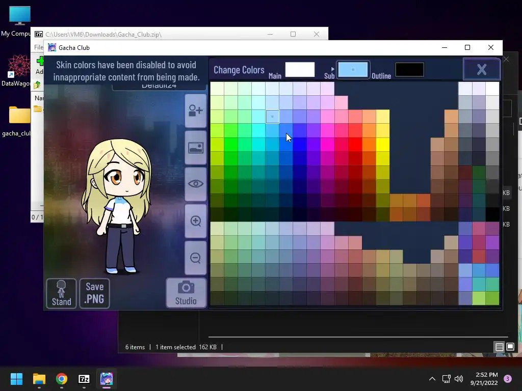Open network status tray icon
The width and height of the screenshot is (522, 391).
pyautogui.click(x=447, y=379)
